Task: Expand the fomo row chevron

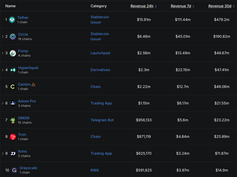Action: (2, 153)
